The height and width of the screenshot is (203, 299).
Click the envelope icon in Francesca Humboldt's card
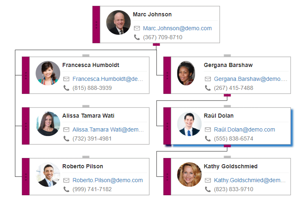pyautogui.click(x=66, y=79)
